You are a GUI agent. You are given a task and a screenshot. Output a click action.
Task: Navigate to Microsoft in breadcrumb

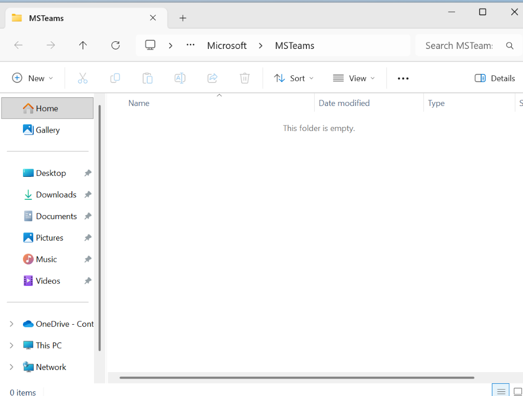coord(227,45)
